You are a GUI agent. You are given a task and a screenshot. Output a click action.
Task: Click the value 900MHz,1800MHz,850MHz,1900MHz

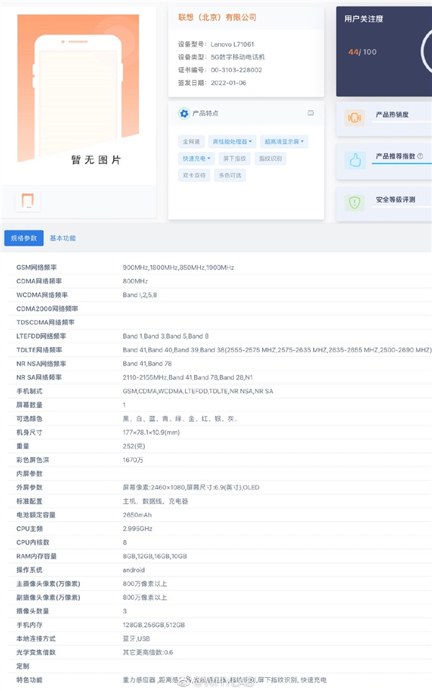coord(179,268)
